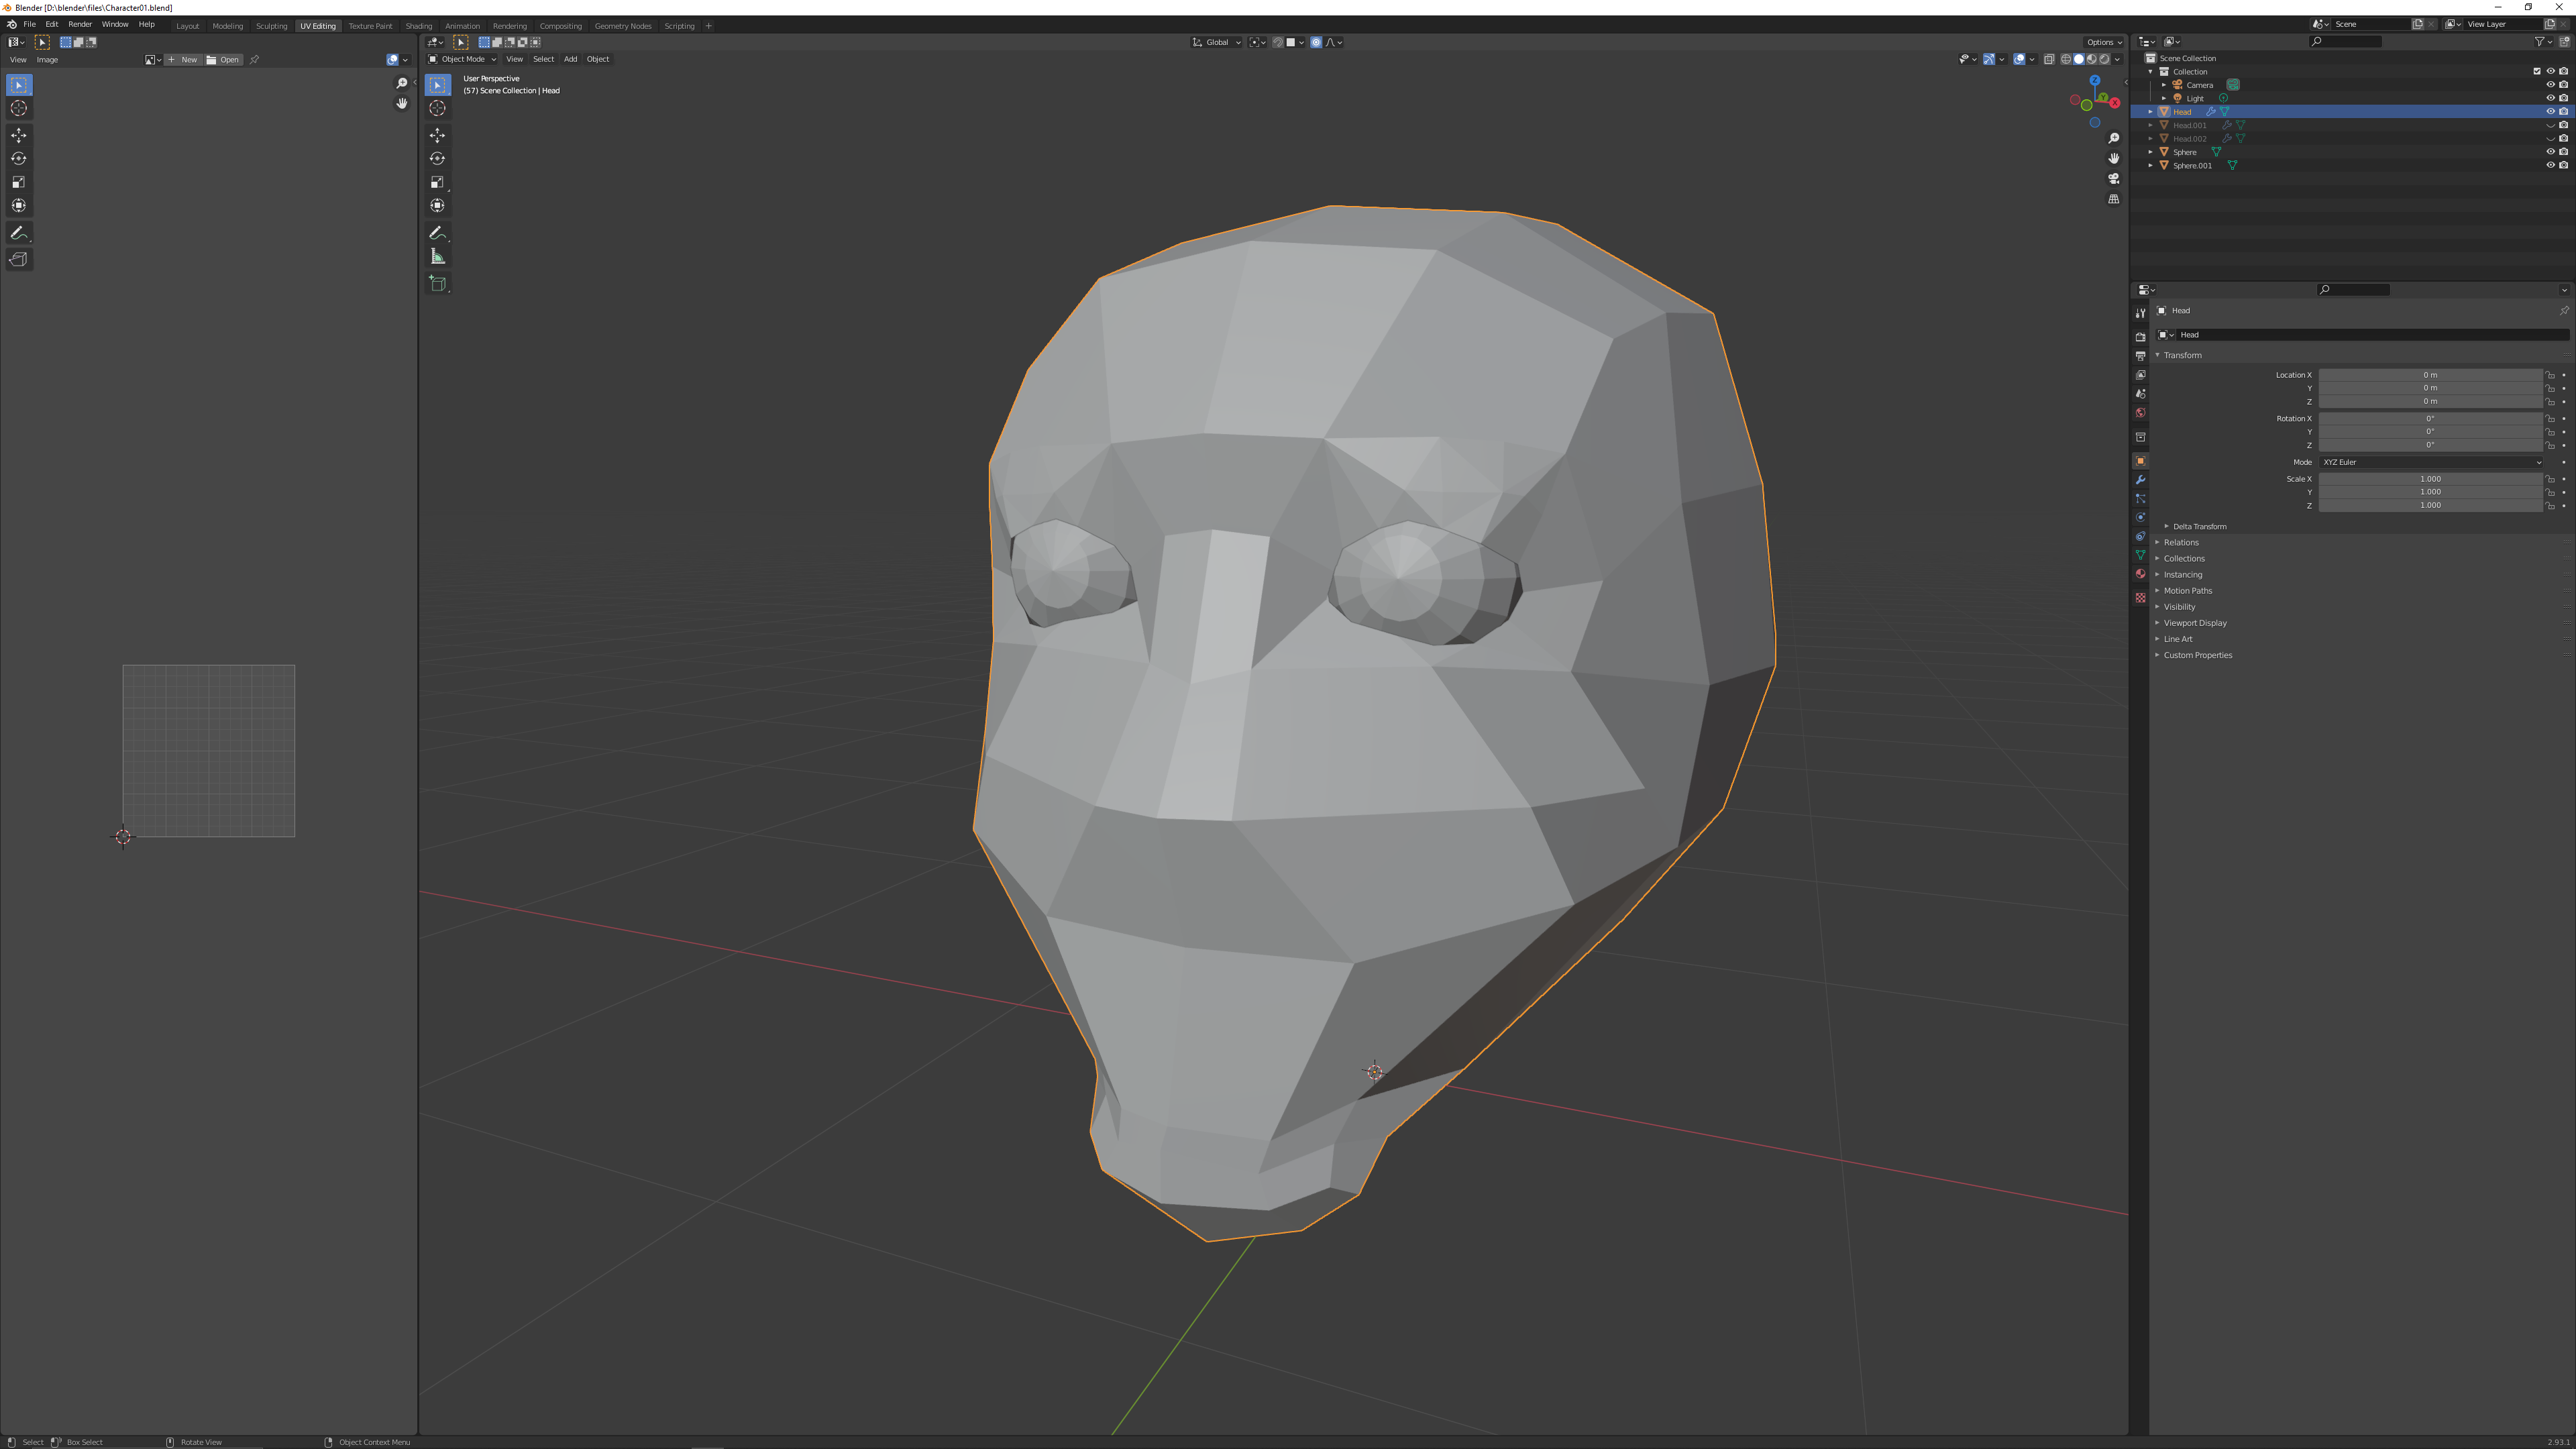Switch to wireframe viewport shading

(2066, 59)
